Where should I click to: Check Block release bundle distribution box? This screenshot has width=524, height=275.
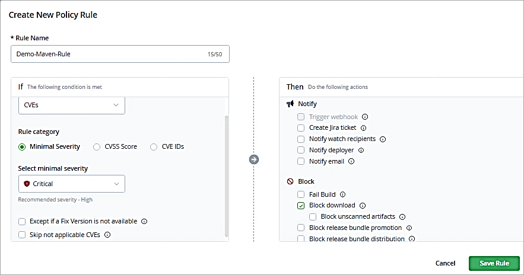[301, 239]
